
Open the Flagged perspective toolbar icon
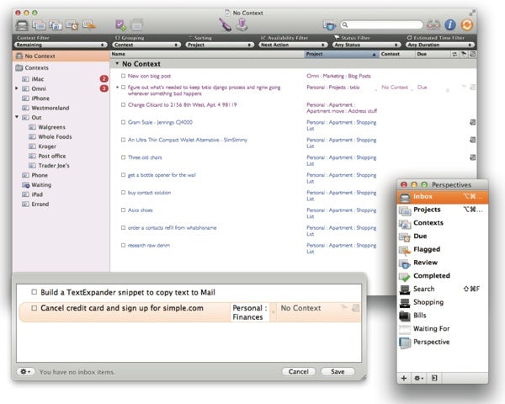(x=89, y=25)
